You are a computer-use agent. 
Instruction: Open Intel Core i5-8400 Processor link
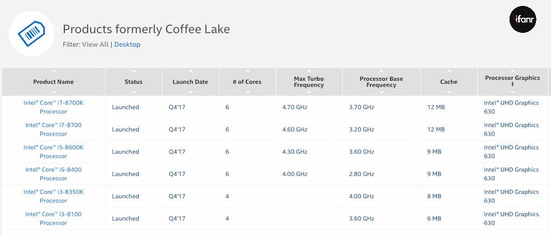(x=53, y=174)
